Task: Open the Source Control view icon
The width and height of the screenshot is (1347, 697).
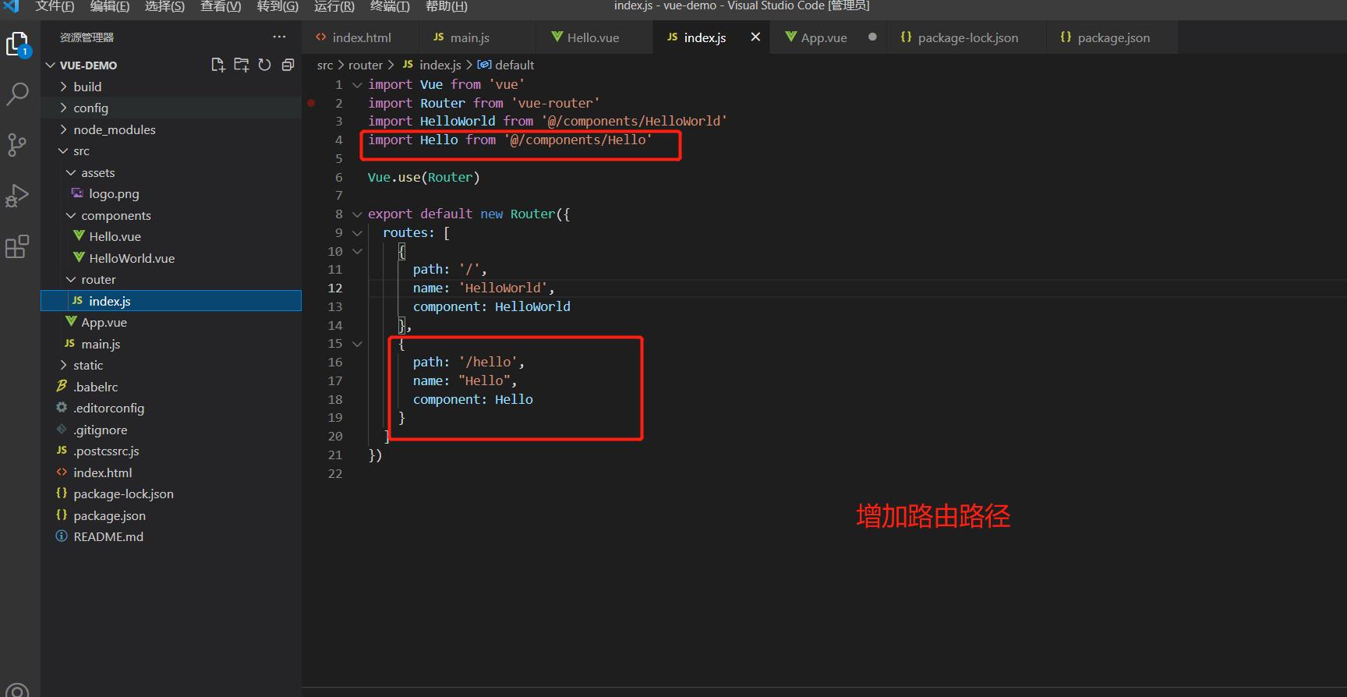Action: 17,145
